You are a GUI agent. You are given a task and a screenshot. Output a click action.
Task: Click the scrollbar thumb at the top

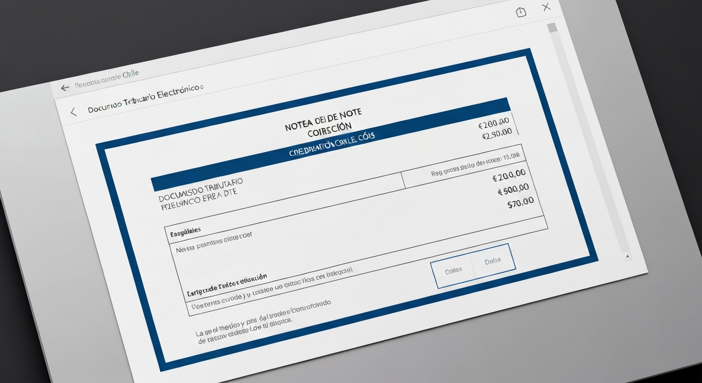pos(552,27)
